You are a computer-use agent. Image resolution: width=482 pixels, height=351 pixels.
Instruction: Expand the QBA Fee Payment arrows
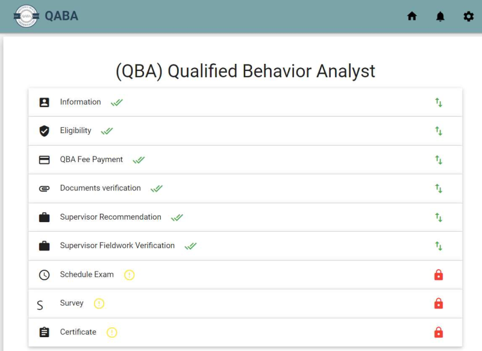click(439, 160)
